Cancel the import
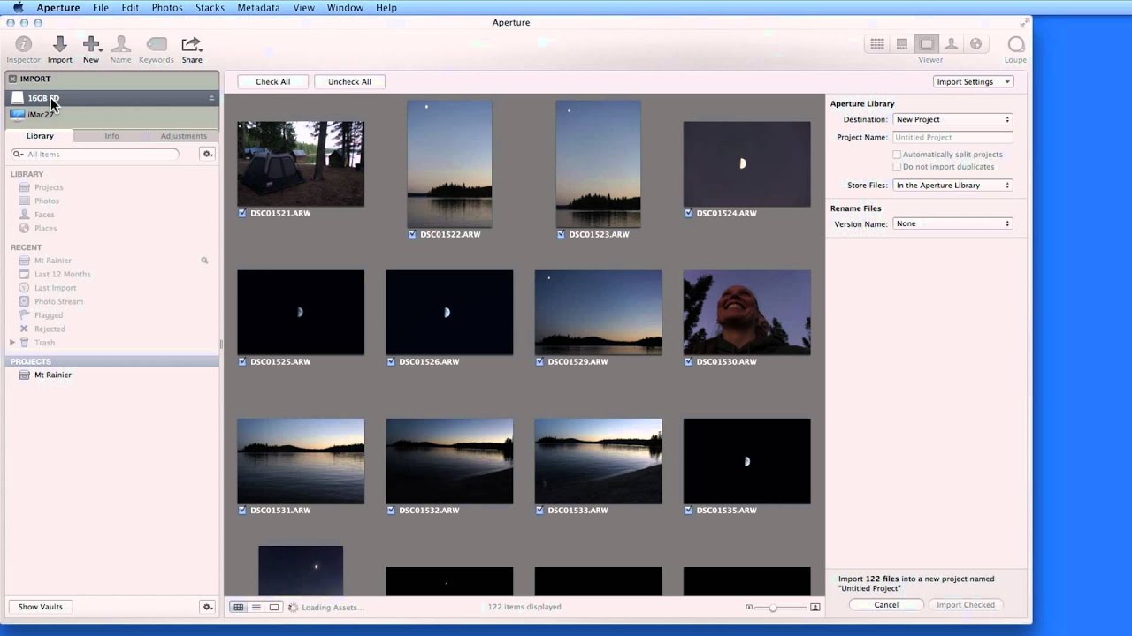 [x=886, y=605]
